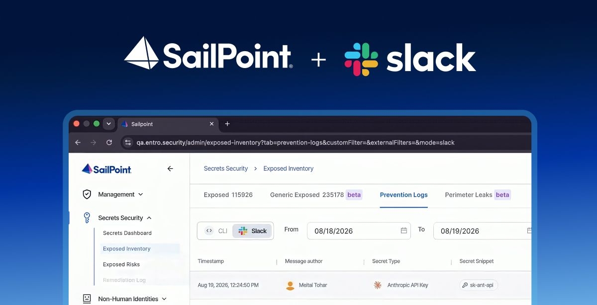Image resolution: width=597 pixels, height=305 pixels.
Task: Collapse sidebar with left arrow icon
Action: [170, 169]
